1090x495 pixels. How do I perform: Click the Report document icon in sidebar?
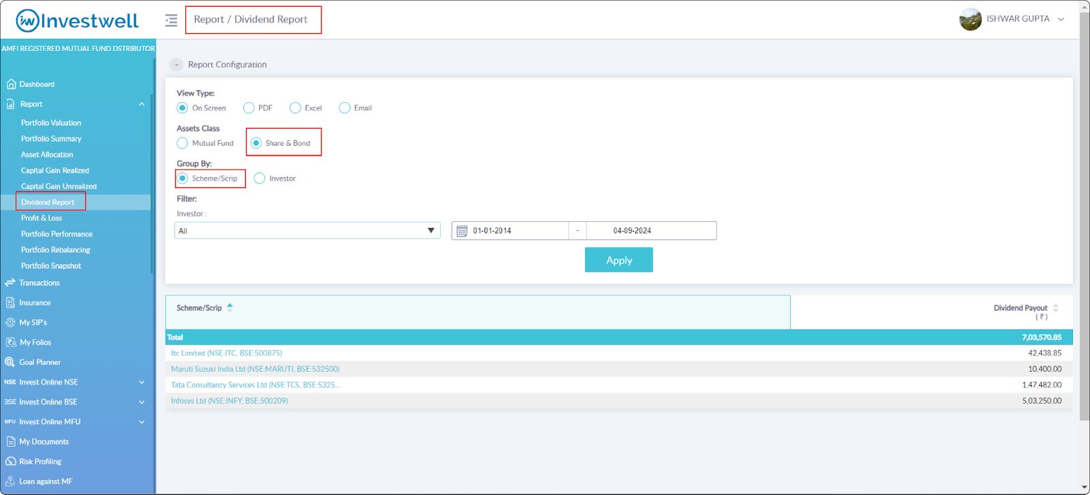click(11, 104)
